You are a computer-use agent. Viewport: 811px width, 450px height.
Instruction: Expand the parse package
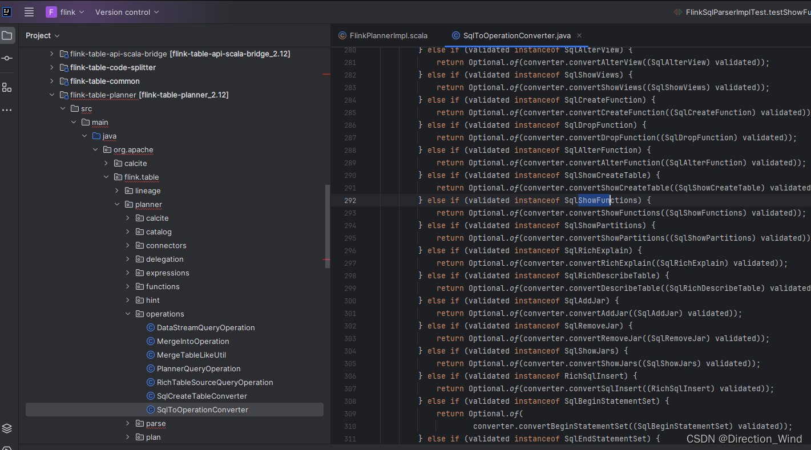coord(128,423)
